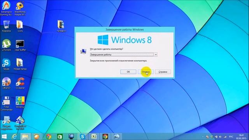
Task: Click the computer icon in shutdown dialog
Action: (83, 51)
